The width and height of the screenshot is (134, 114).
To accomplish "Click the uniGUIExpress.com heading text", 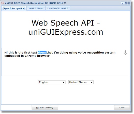I will pos(66,32).
